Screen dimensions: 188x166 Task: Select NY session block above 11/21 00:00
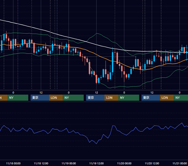(181, 98)
